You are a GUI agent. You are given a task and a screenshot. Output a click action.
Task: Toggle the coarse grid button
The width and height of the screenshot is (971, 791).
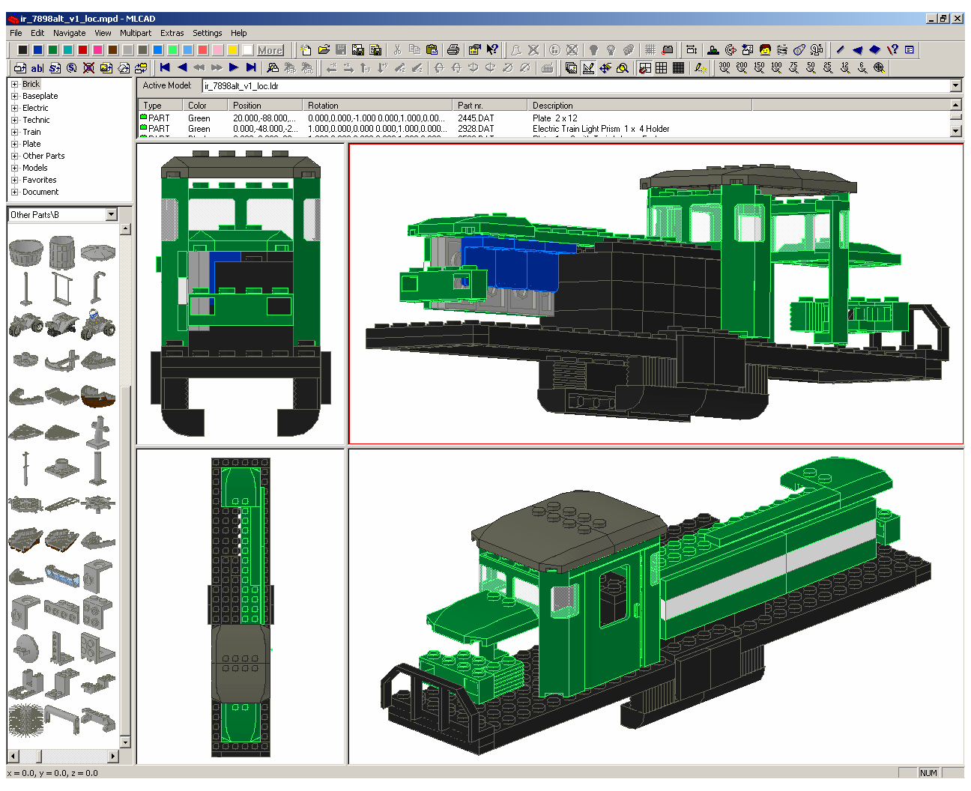click(661, 67)
